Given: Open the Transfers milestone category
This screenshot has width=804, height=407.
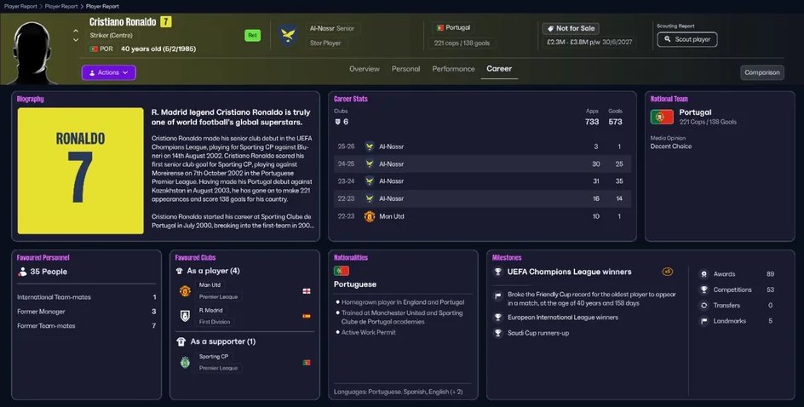Looking at the screenshot, I should [737, 306].
